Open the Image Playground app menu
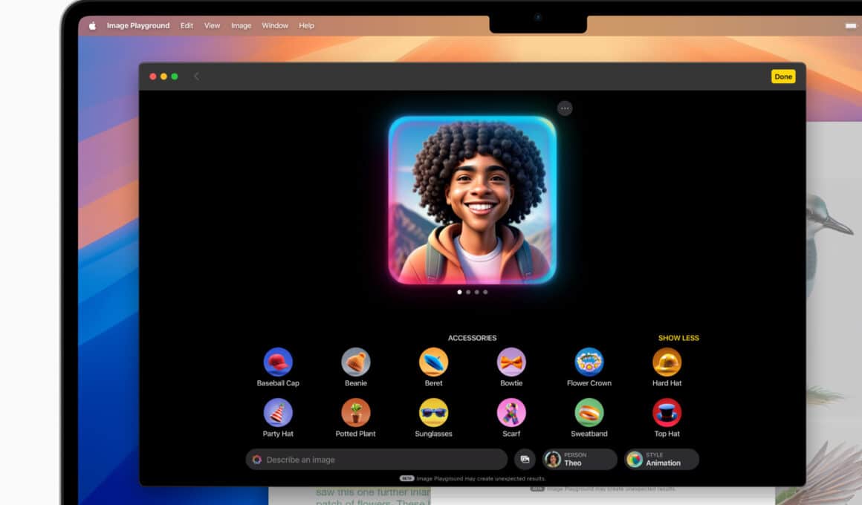 [138, 26]
